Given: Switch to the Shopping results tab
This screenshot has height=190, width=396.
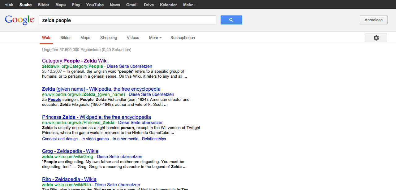Looking at the screenshot, I should [x=109, y=38].
